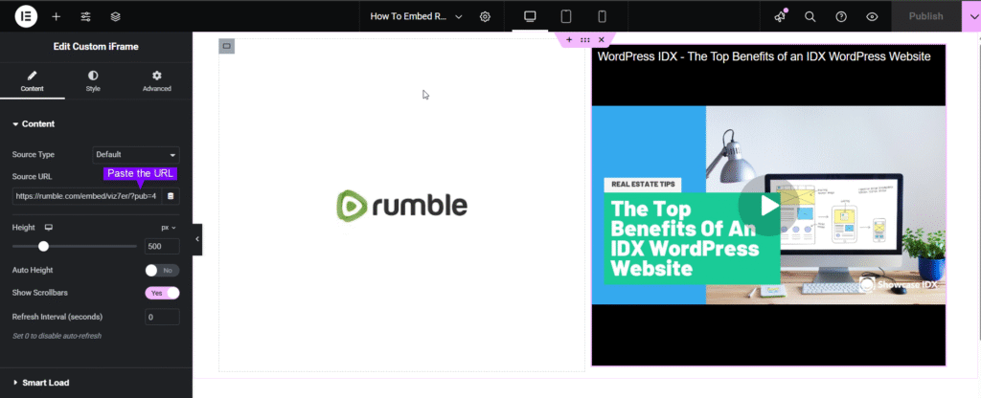Expand the Smart Load section

41,383
